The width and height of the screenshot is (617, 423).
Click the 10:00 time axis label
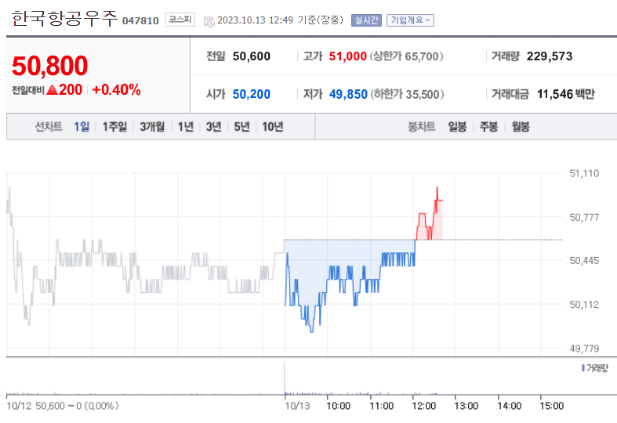coord(339,406)
